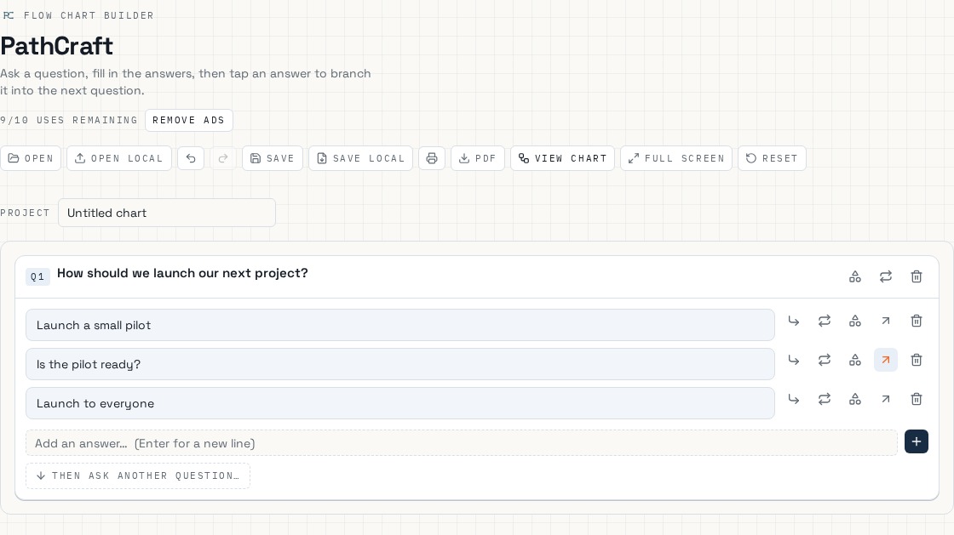Viewport: 954px width, 535px height.
Task: Edit the 'Is the pilot ready?' answer text
Action: (399, 364)
